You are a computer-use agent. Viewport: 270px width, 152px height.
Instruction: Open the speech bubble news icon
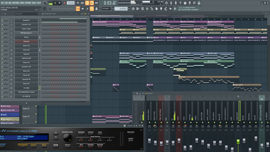(x=194, y=3)
